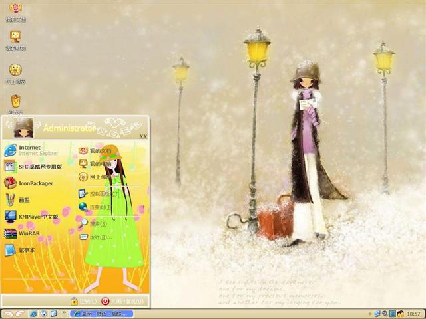The image size is (426, 319).
Task: Open 控制面板 control panel entry
Action: coord(99,193)
